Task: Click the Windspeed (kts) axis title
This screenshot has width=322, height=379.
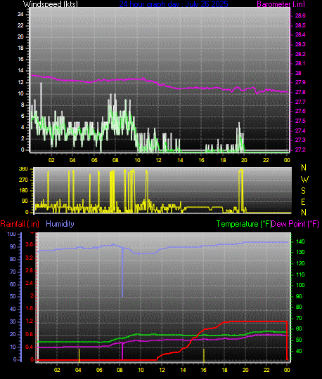Action: (51, 4)
